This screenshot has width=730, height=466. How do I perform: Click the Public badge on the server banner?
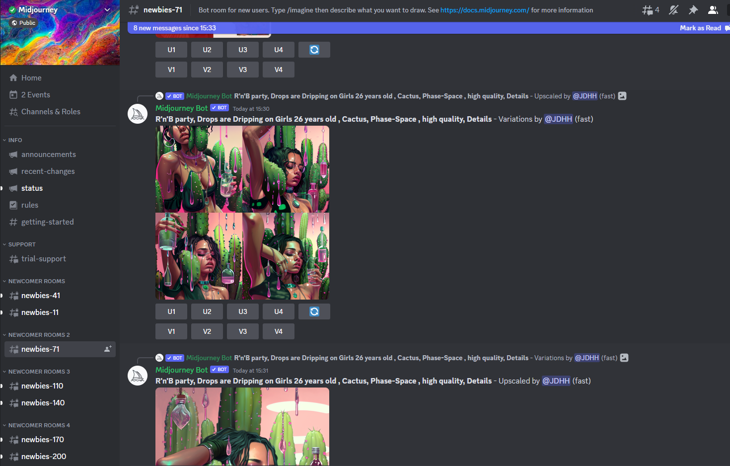[x=23, y=23]
